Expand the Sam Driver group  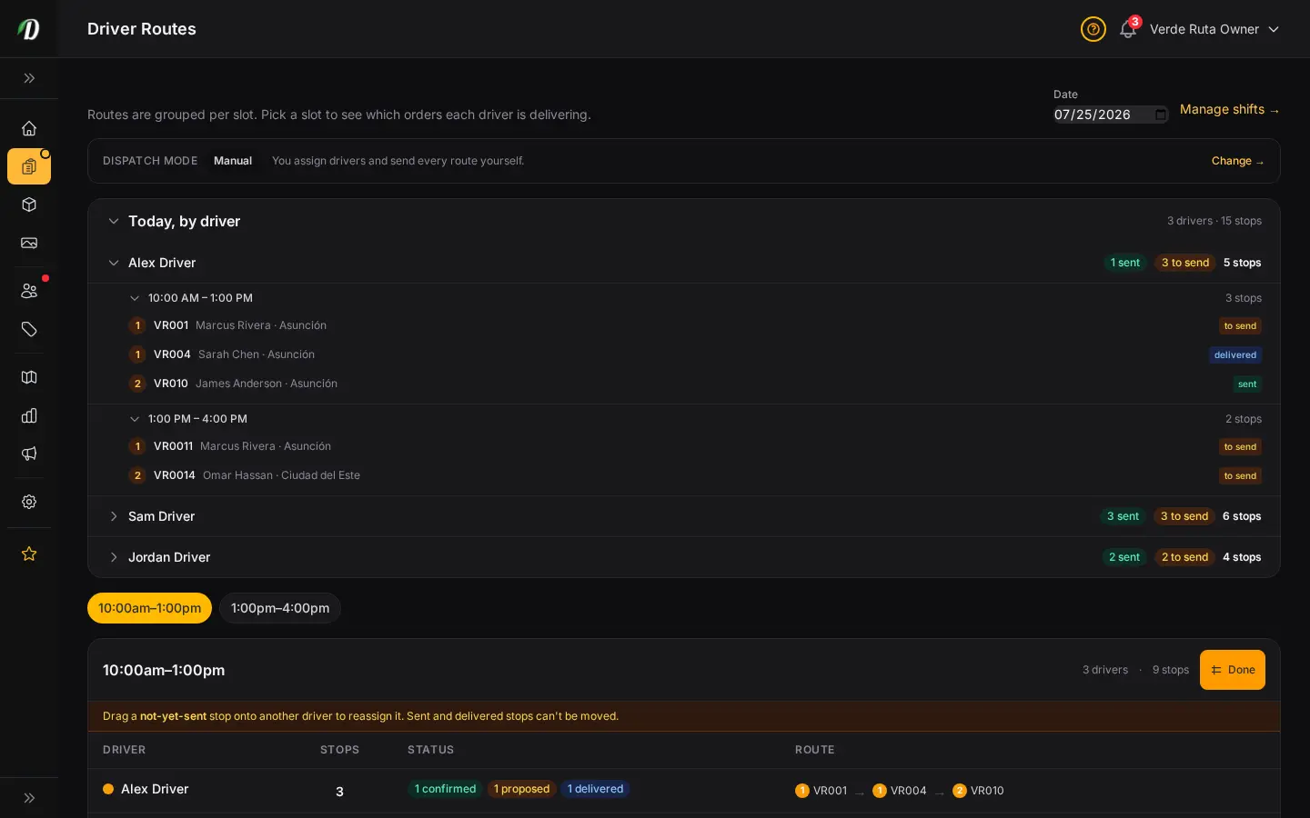(x=114, y=516)
